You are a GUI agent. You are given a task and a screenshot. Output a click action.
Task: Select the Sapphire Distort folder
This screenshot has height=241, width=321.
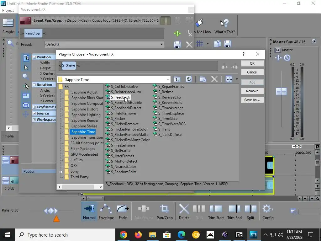85,109
